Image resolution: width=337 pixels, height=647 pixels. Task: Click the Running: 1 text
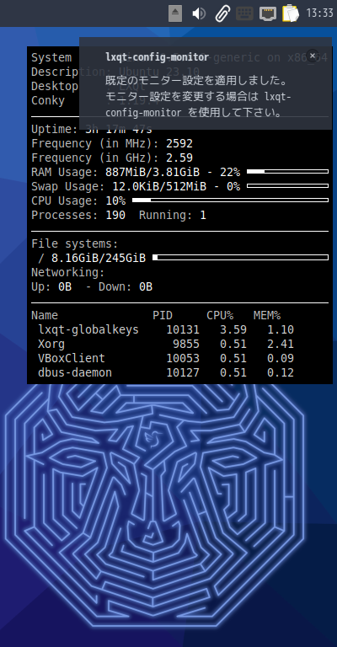(x=173, y=215)
